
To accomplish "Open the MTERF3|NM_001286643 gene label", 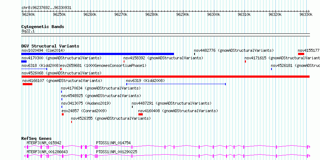I will [x=47, y=152].
